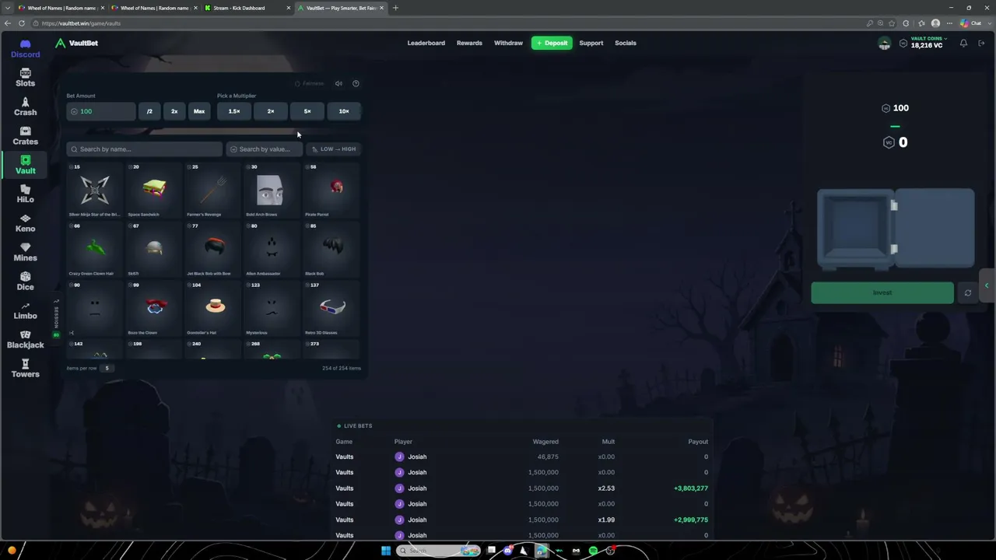
Task: Change the items per row value
Action: point(107,368)
